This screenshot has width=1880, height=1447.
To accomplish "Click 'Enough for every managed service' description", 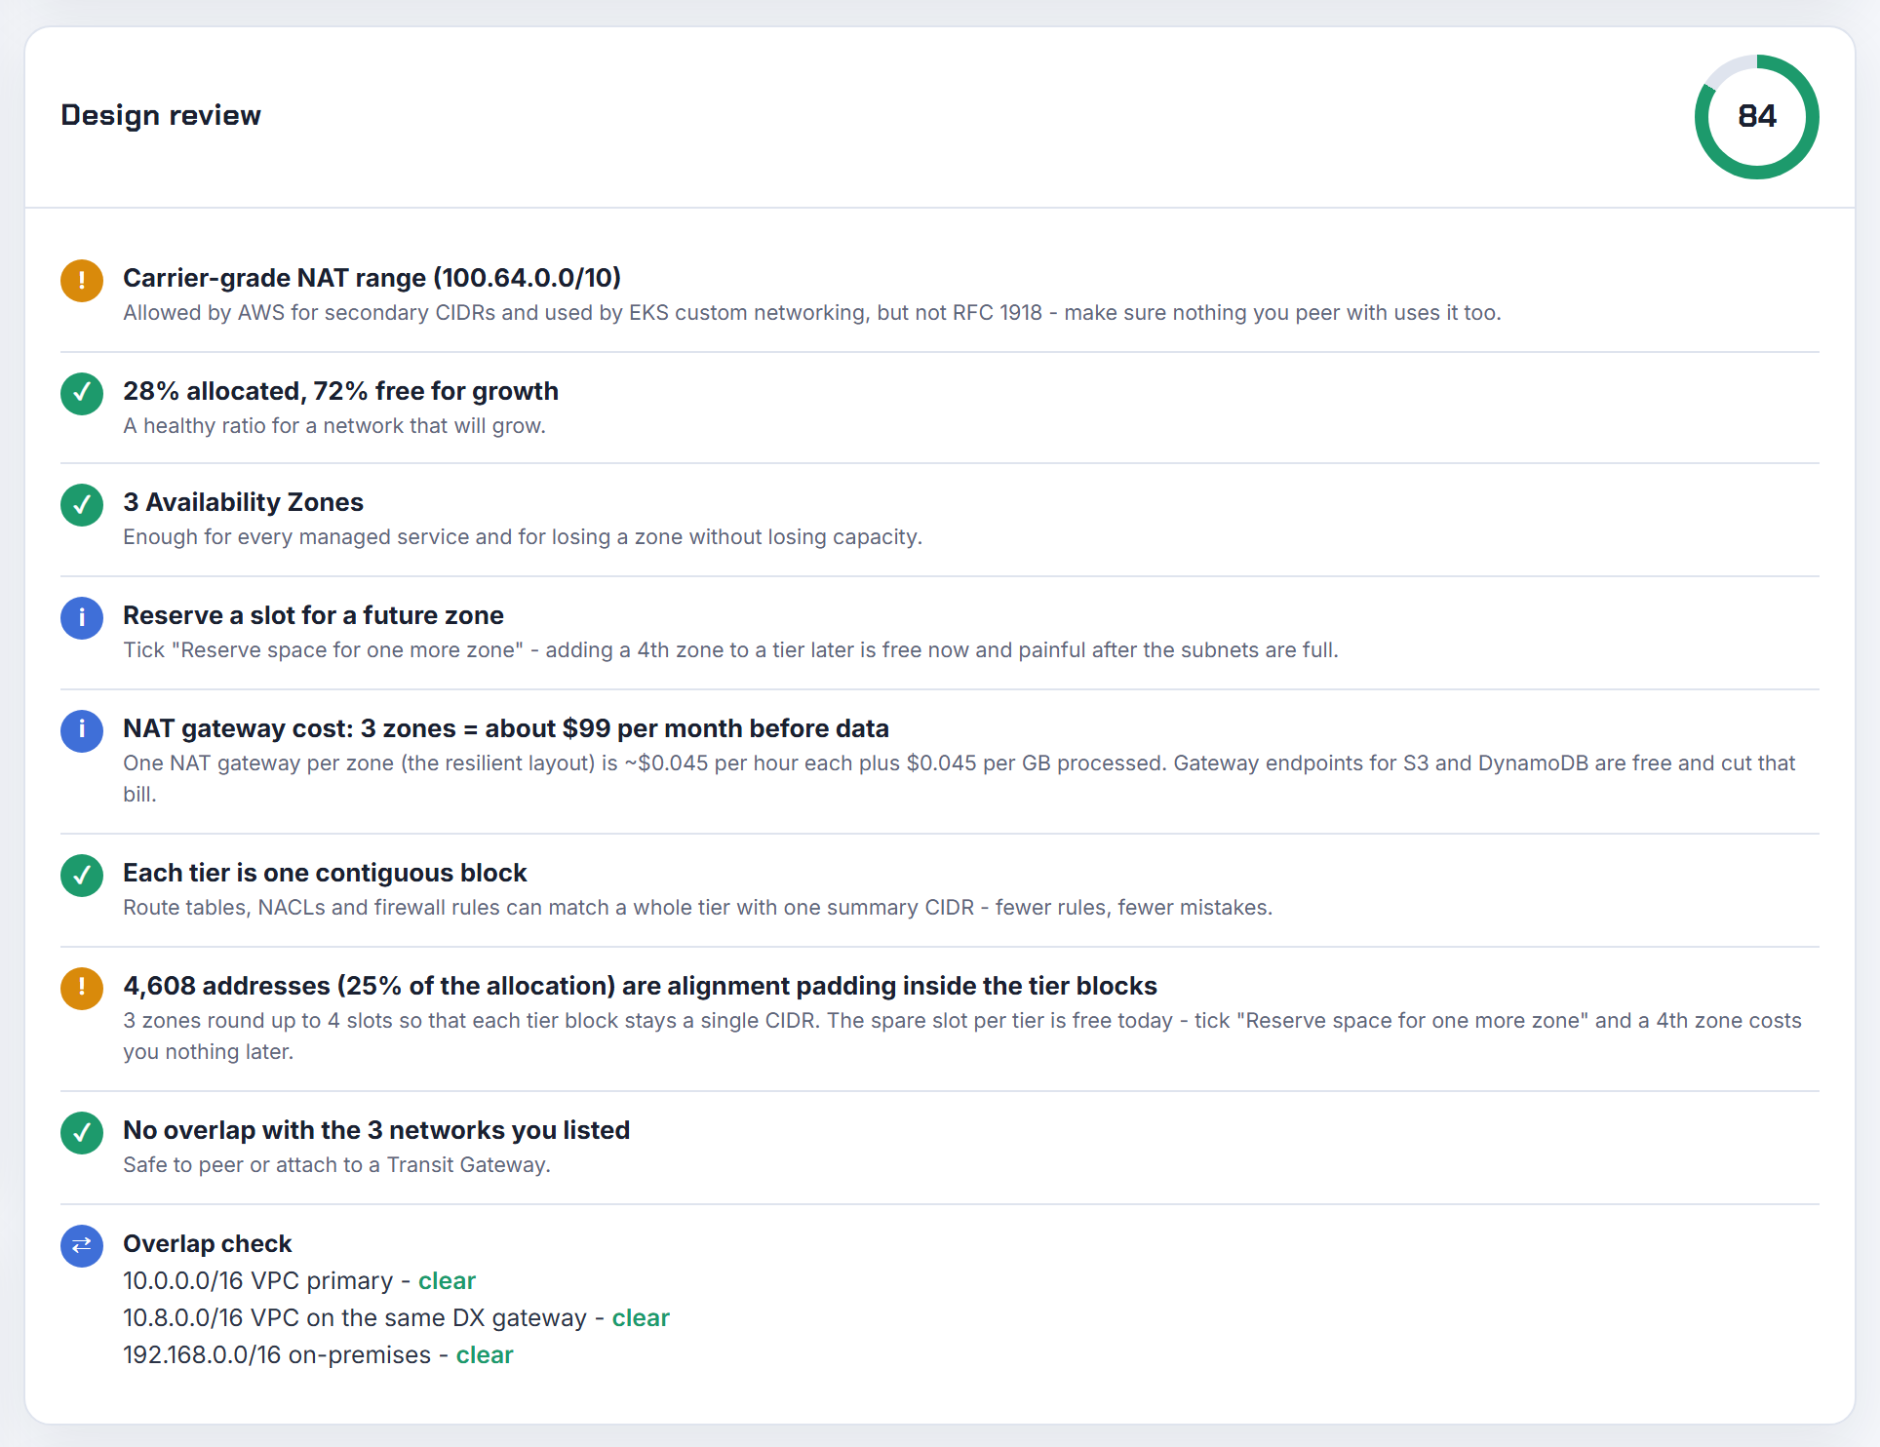I will pyautogui.click(x=523, y=537).
